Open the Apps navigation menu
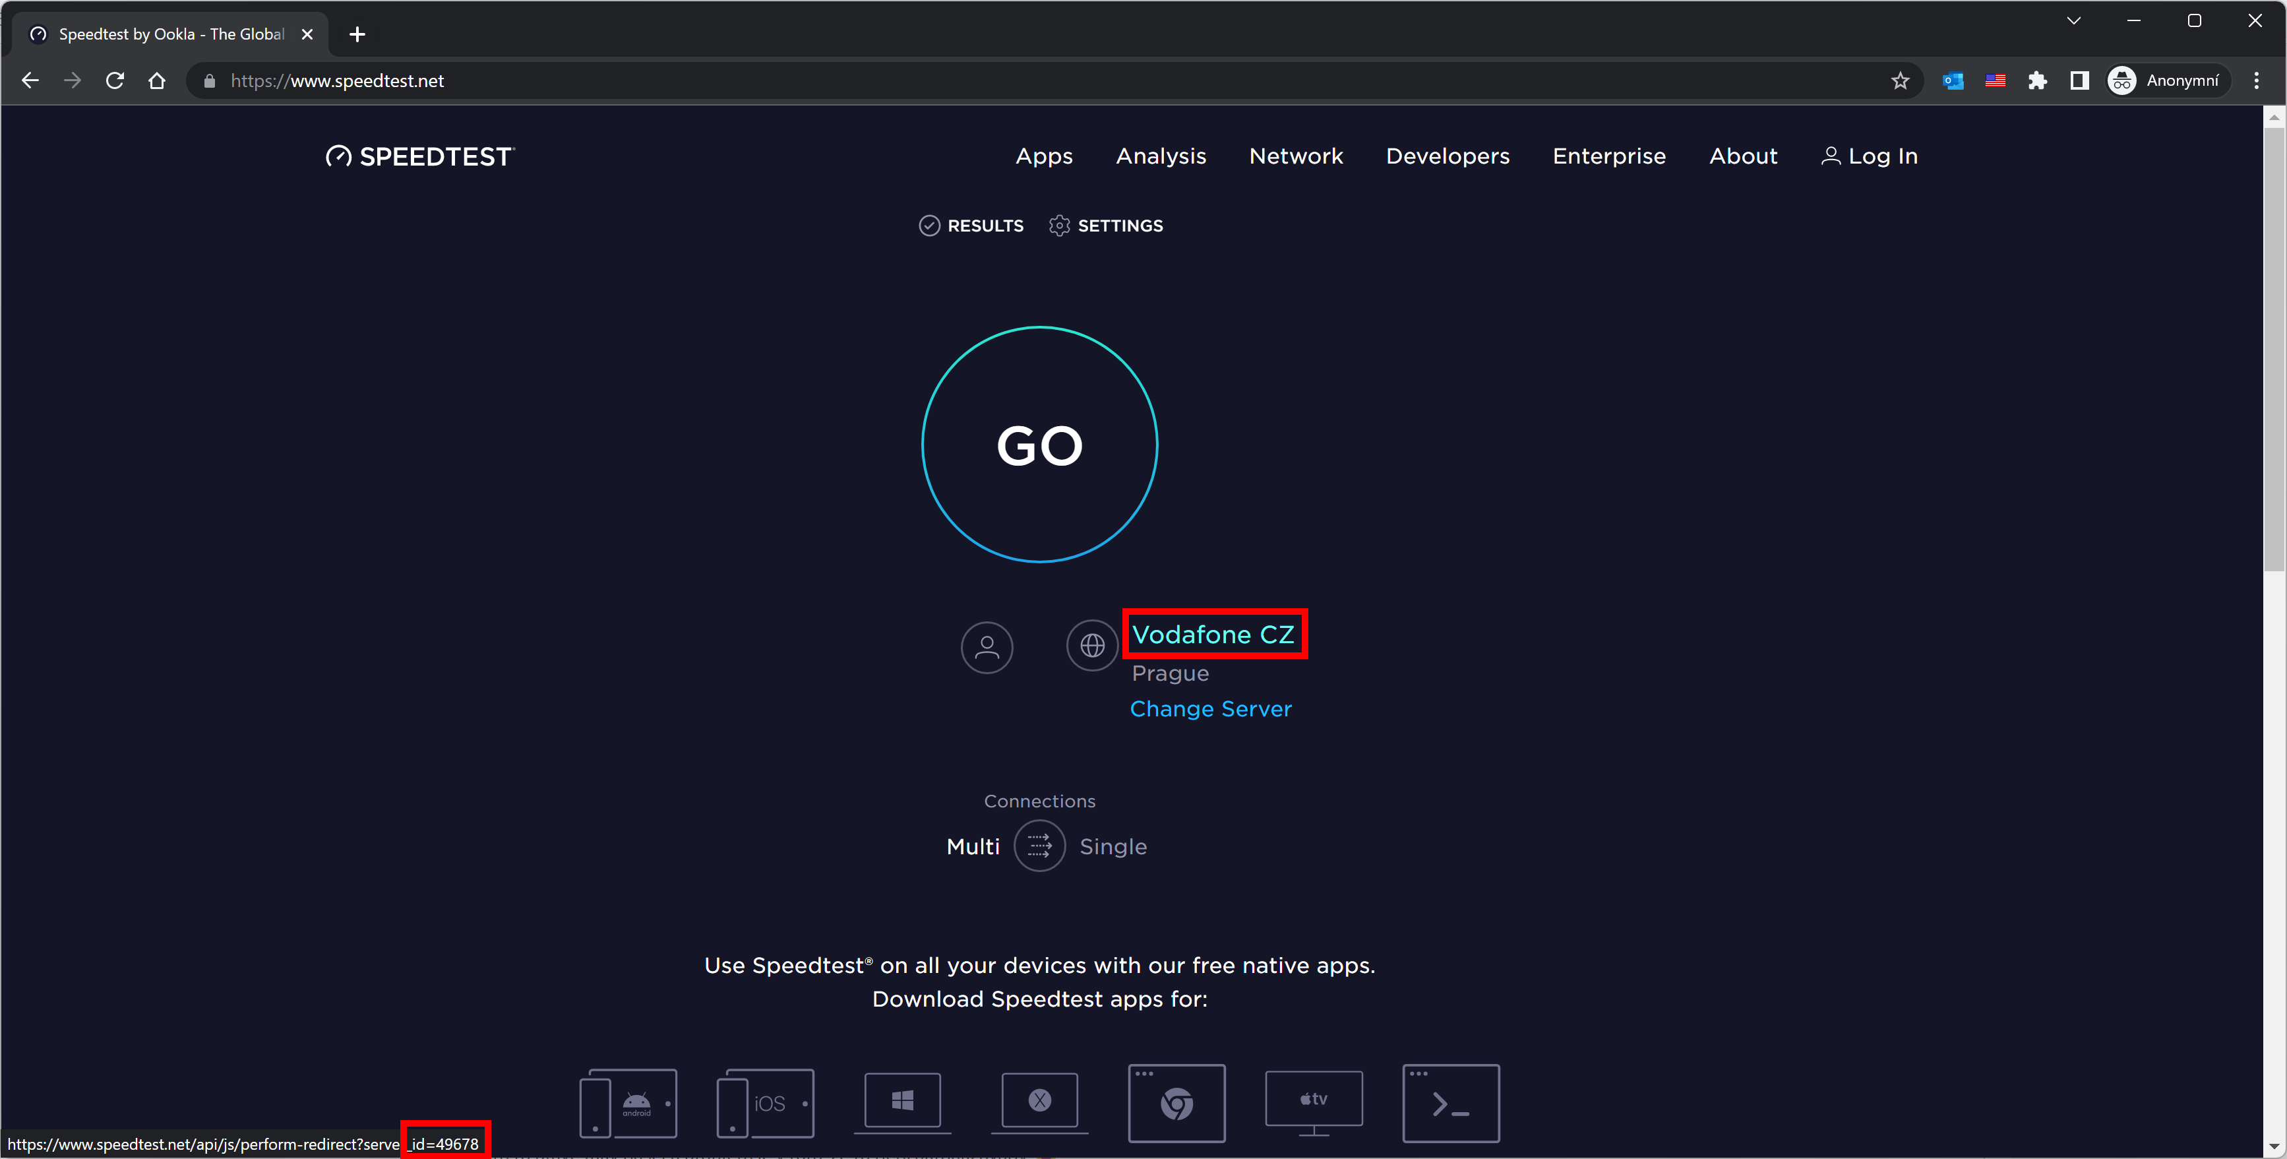The image size is (2287, 1159). (1044, 156)
